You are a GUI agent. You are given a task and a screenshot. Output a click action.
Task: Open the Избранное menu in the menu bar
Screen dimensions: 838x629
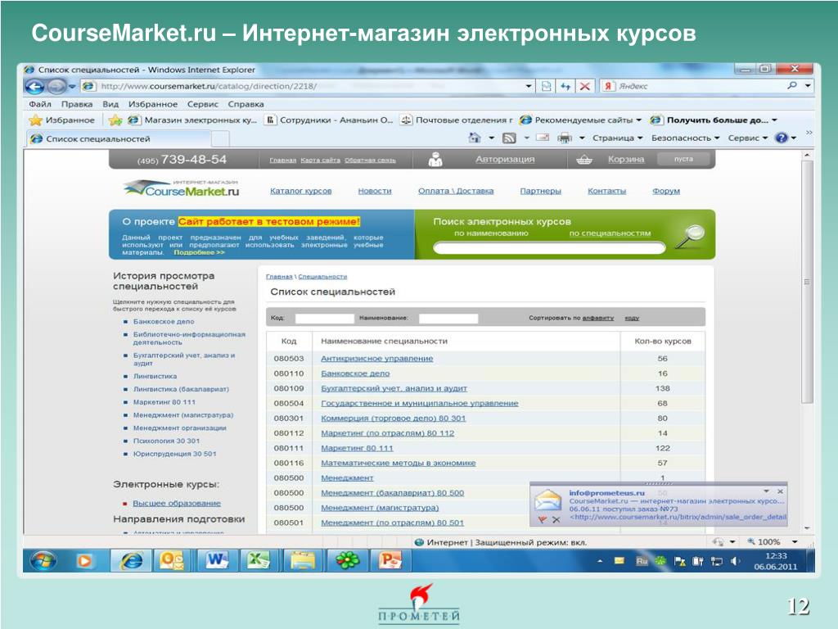click(x=153, y=104)
